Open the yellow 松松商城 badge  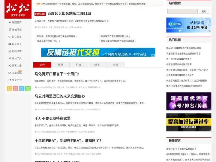pyautogui.click(x=10, y=88)
